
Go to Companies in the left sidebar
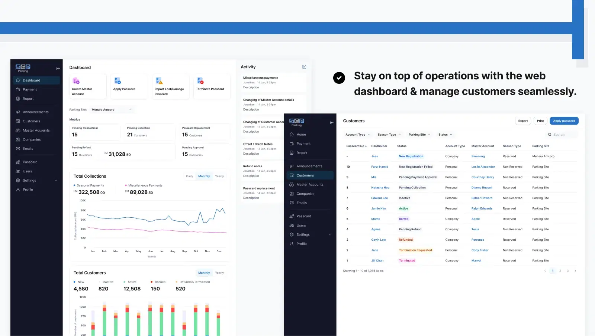(32, 140)
